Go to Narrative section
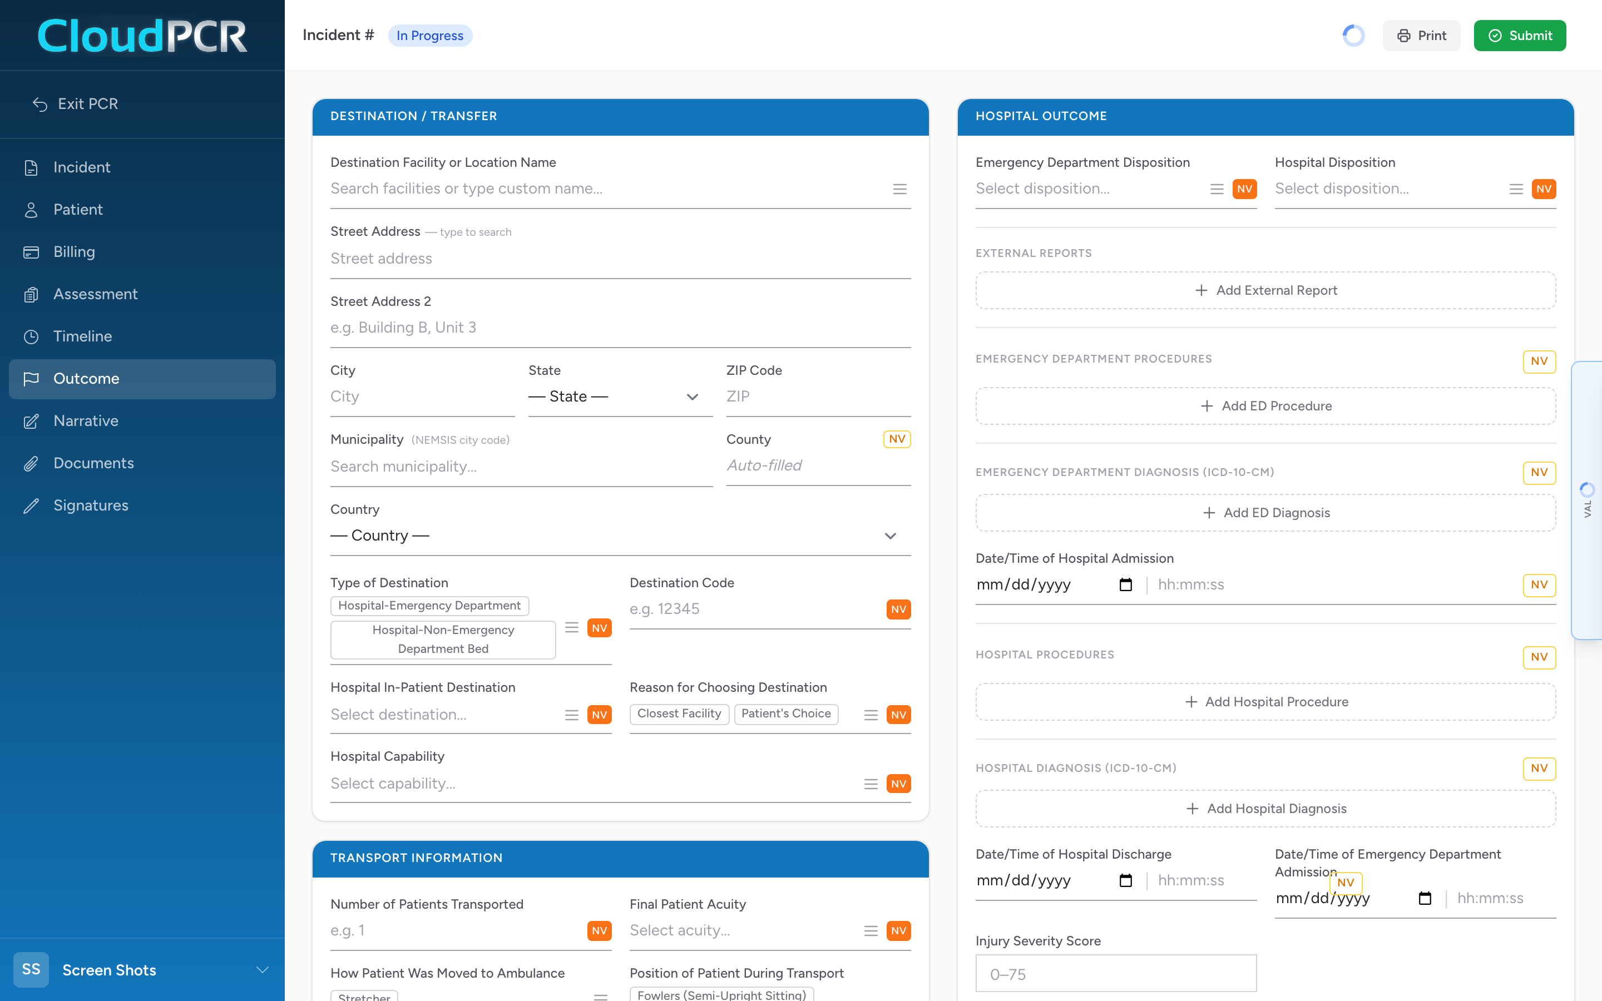The height and width of the screenshot is (1001, 1602). tap(142, 422)
